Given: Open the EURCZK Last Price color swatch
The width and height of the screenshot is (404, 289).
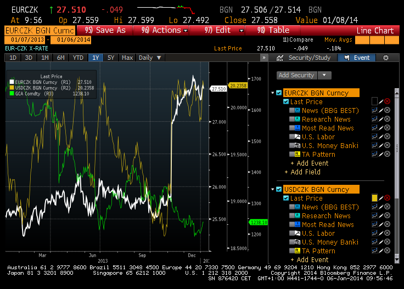Looking at the screenshot, I should tap(374, 101).
